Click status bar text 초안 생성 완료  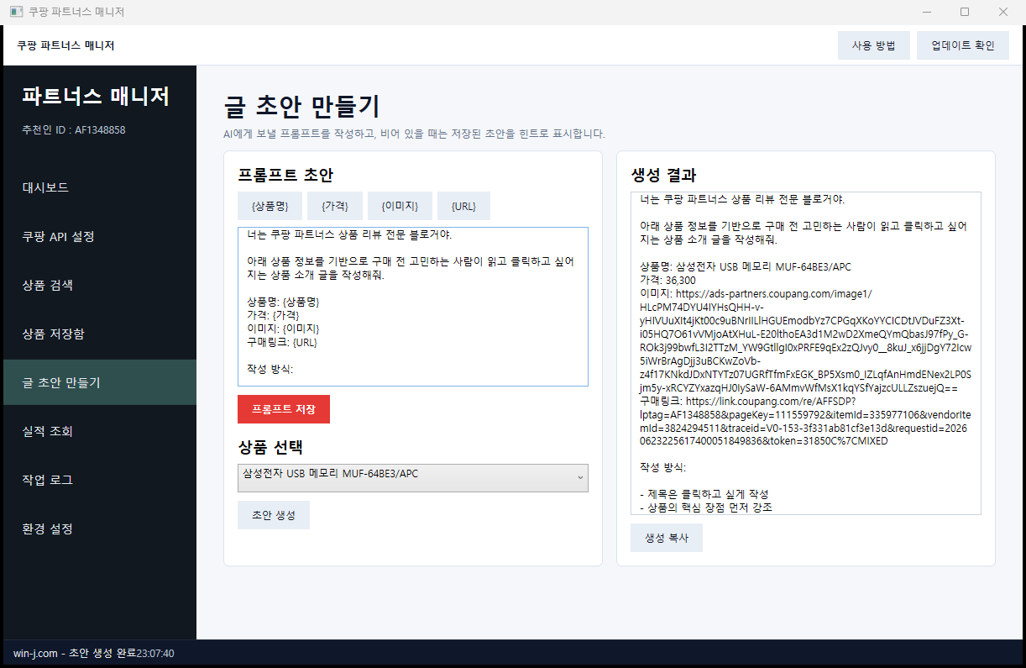tap(102, 653)
